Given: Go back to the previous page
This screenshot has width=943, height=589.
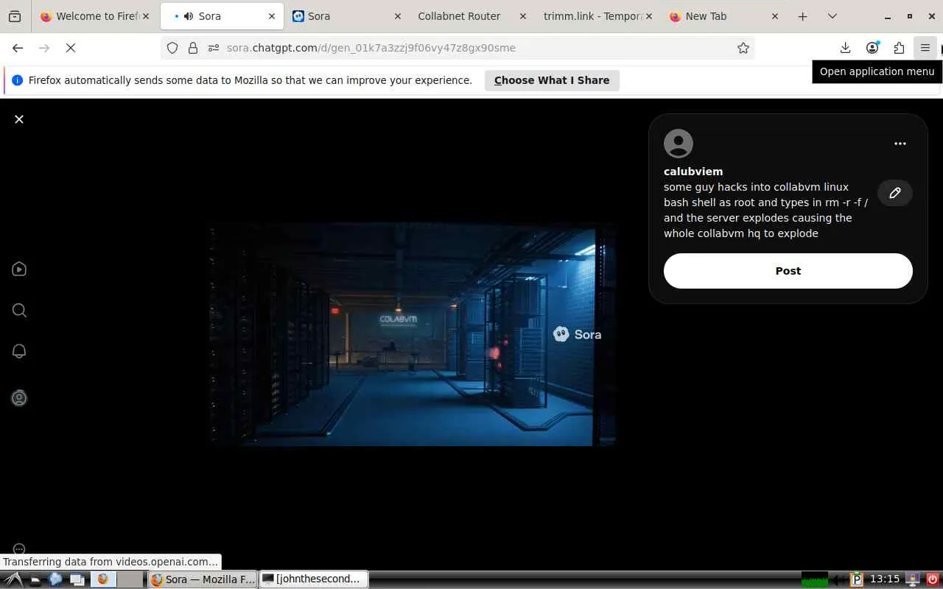Looking at the screenshot, I should point(18,48).
